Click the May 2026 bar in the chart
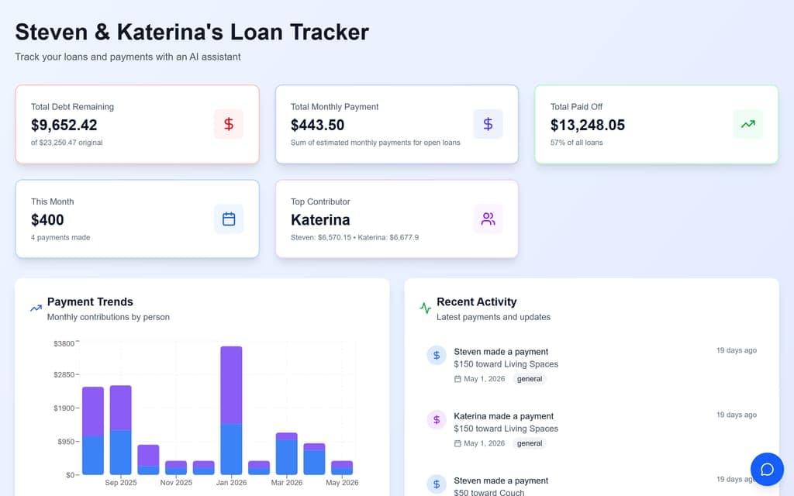The height and width of the screenshot is (496, 794). (x=342, y=467)
